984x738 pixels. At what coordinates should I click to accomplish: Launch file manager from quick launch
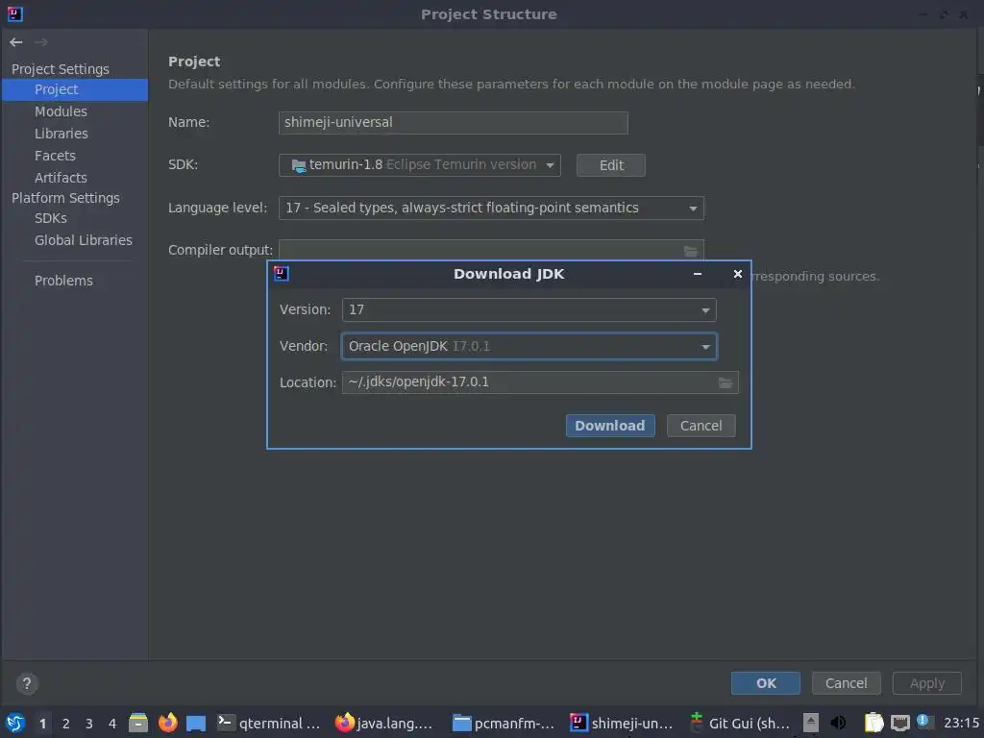tap(138, 723)
